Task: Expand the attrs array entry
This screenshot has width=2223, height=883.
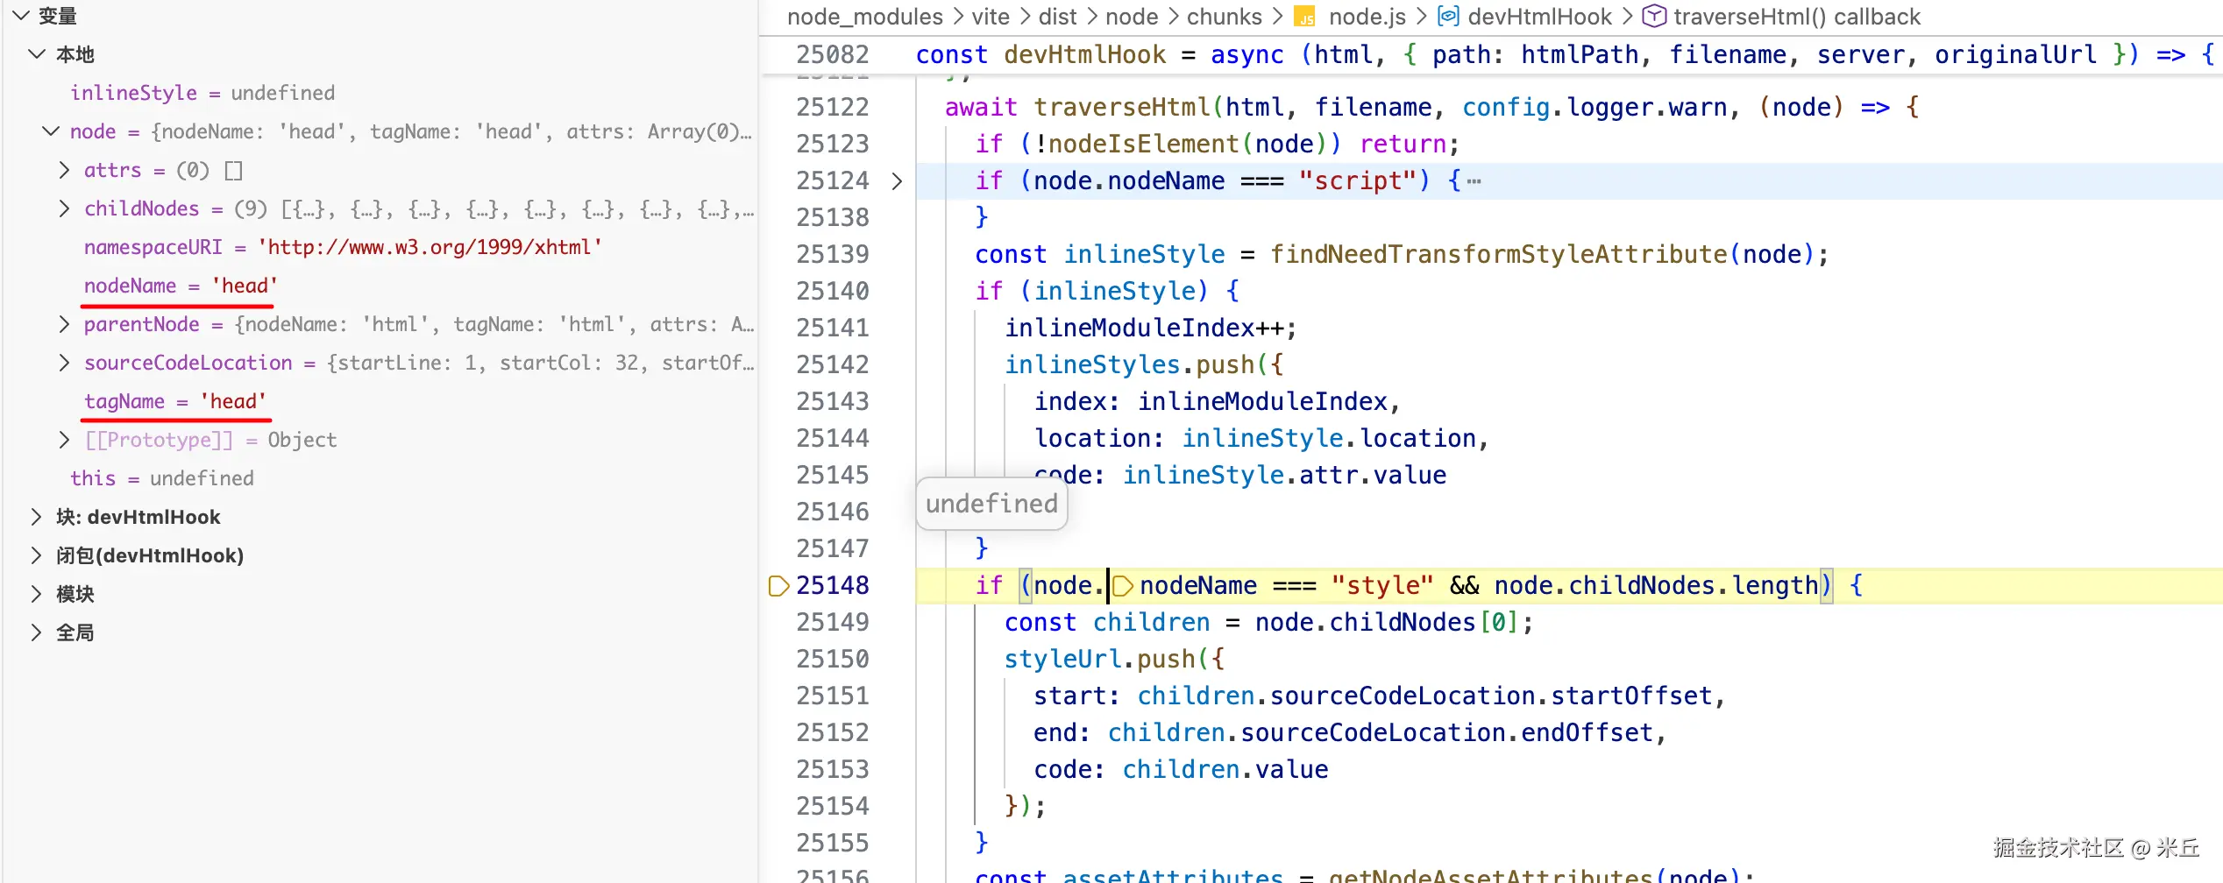Action: (64, 170)
